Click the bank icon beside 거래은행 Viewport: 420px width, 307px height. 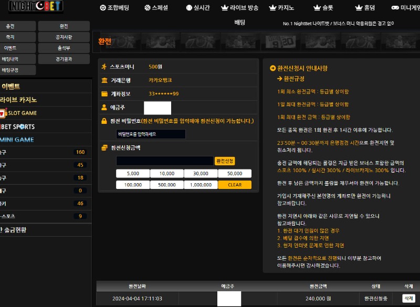104,80
